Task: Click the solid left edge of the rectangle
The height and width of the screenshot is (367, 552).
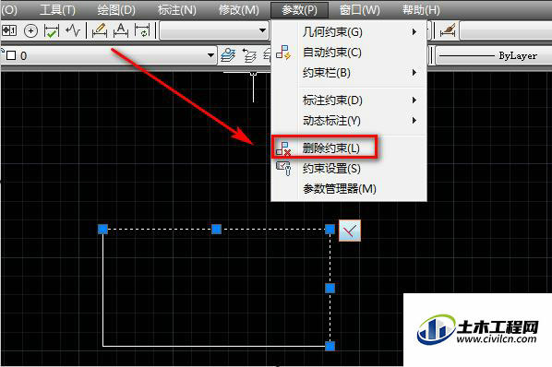Action: (102, 290)
